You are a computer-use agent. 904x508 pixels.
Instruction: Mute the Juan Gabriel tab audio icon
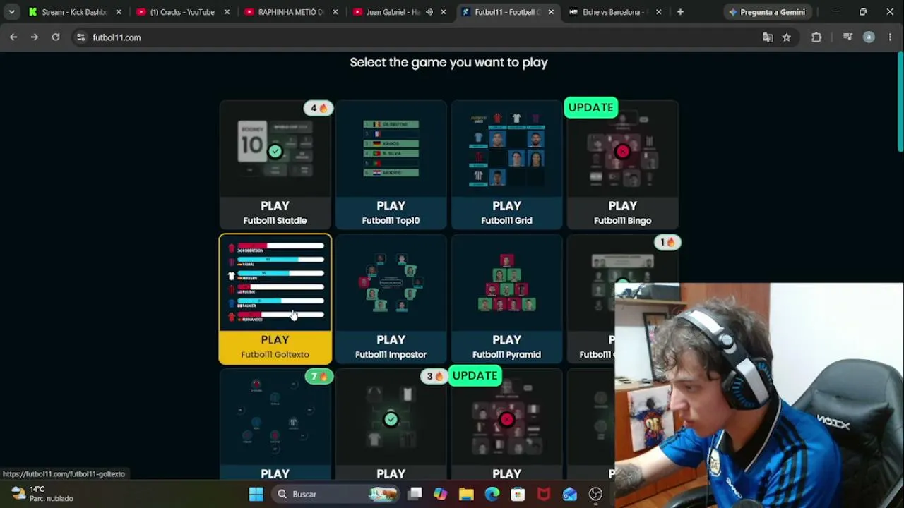pyautogui.click(x=429, y=12)
